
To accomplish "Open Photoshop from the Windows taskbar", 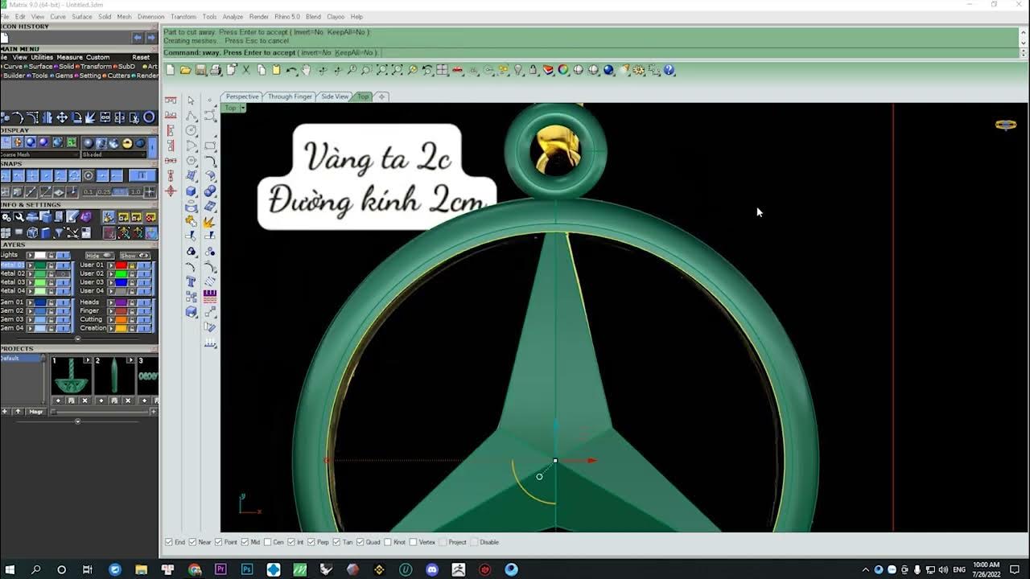I will pos(247,569).
